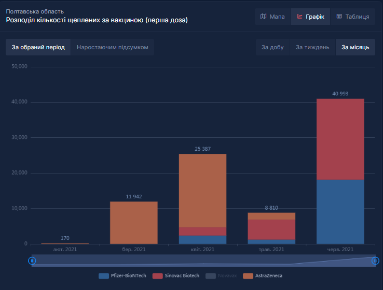This screenshot has height=290, width=383.
Task: Click the blue Pfizer segment in June bar
Action: click(x=340, y=211)
